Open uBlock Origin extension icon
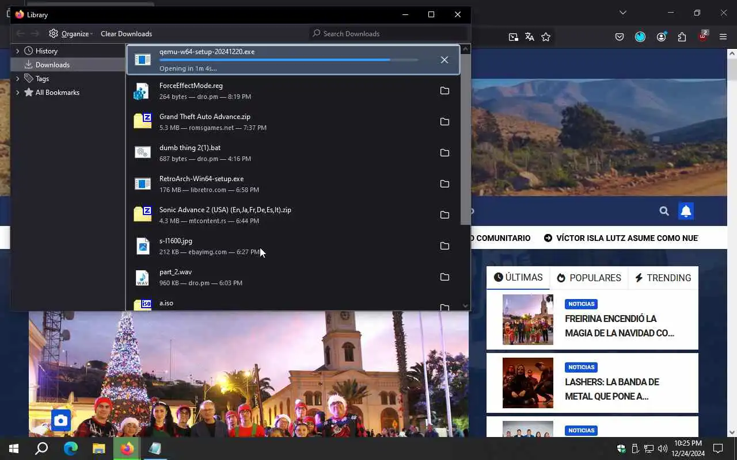The width and height of the screenshot is (737, 460). pyautogui.click(x=703, y=36)
